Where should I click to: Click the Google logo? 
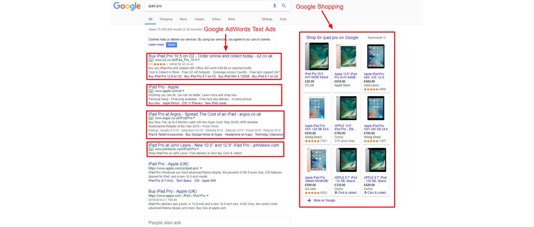(x=127, y=6)
